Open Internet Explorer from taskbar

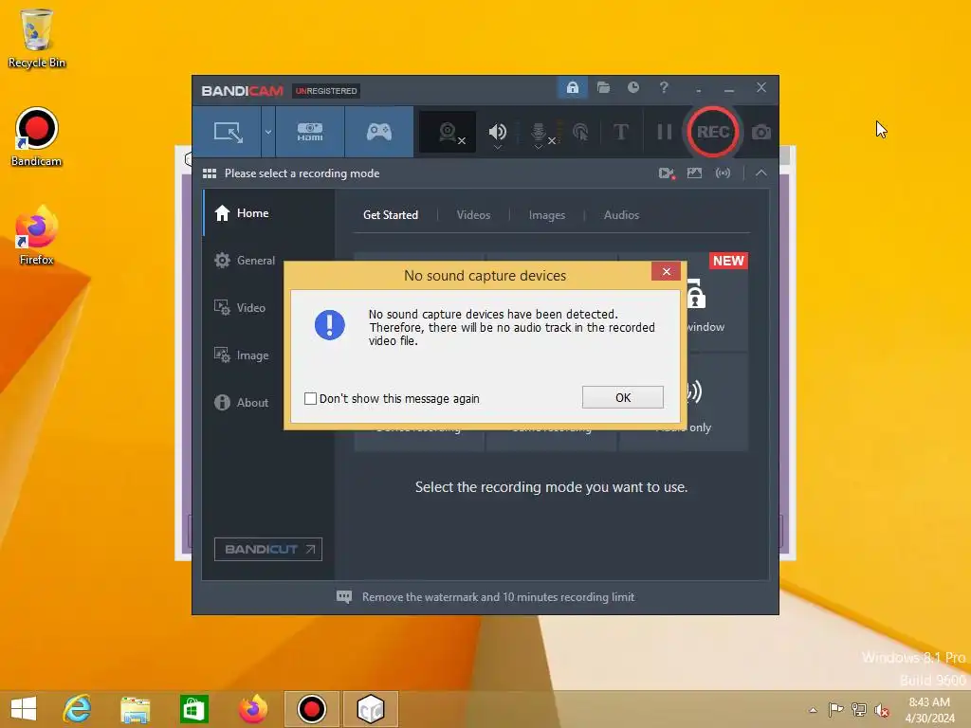[78, 709]
